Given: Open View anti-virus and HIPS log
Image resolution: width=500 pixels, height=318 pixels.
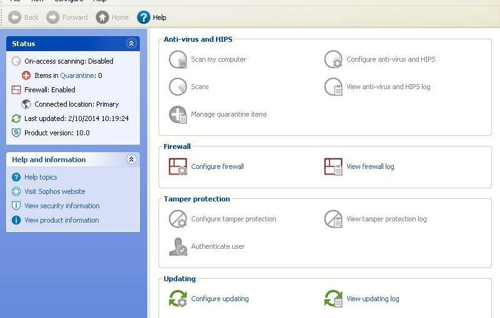Looking at the screenshot, I should [x=377, y=87].
